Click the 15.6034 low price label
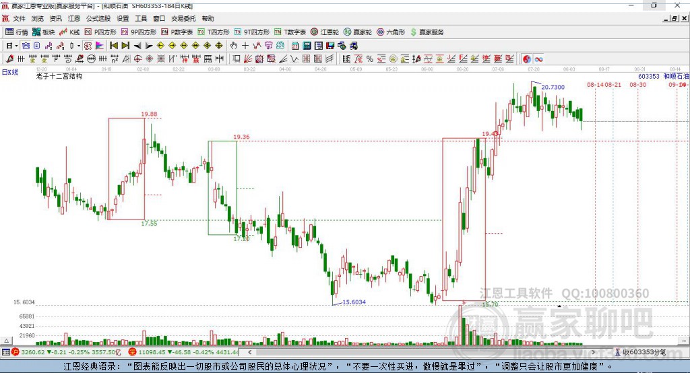Screen dimensions: 690x373 354,302
